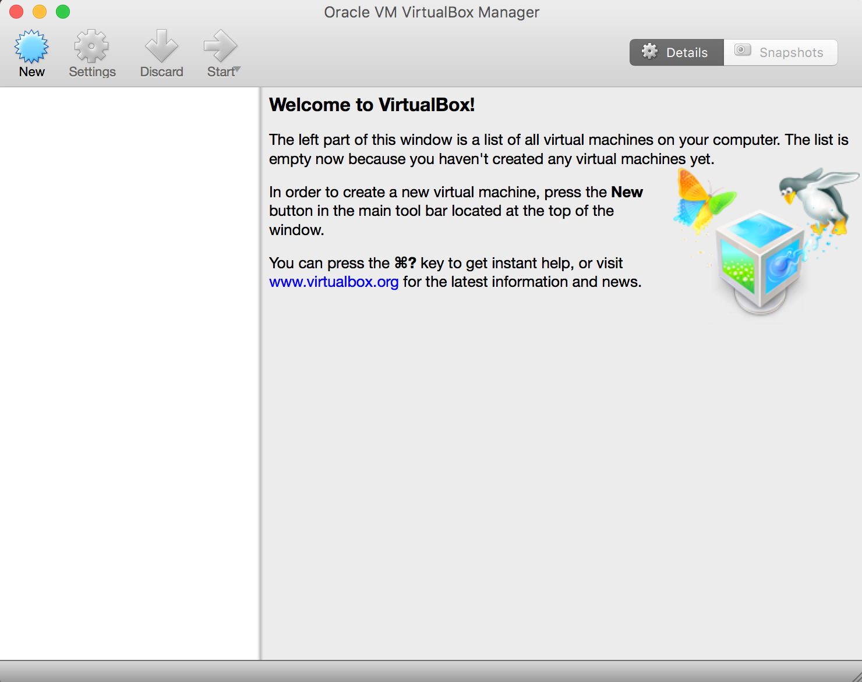Click the Discard down-arrow icon
862x682 pixels.
click(161, 47)
